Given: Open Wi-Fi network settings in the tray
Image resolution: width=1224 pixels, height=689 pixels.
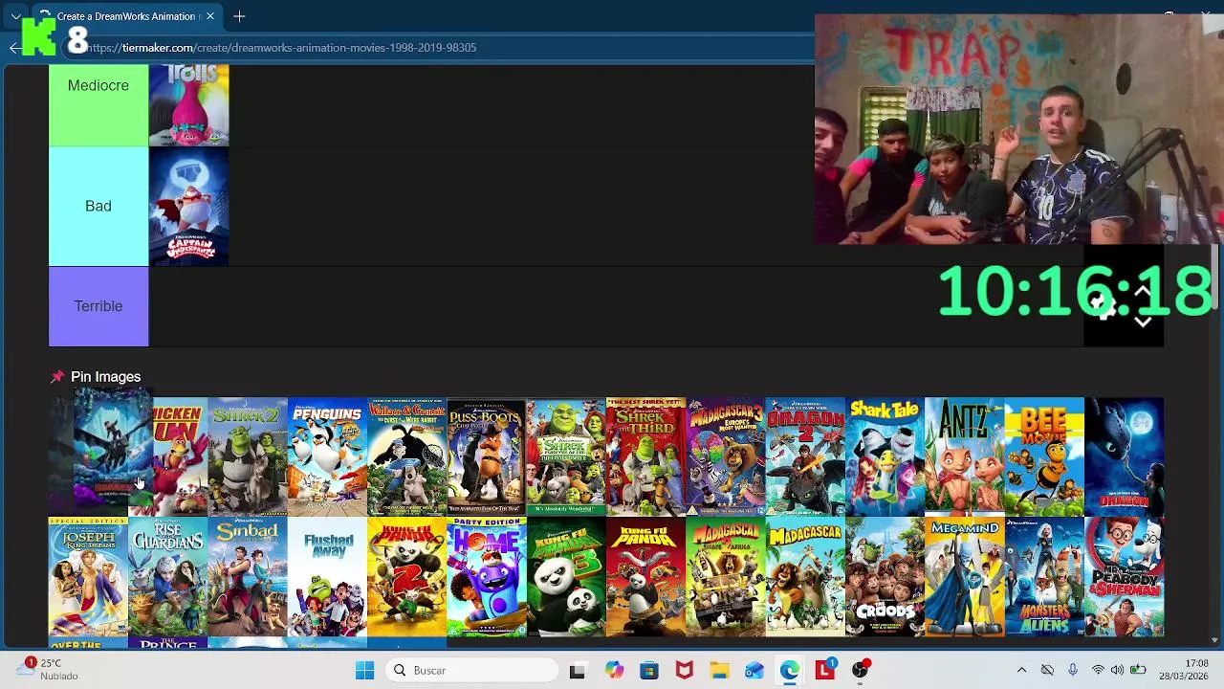Looking at the screenshot, I should 1098,671.
